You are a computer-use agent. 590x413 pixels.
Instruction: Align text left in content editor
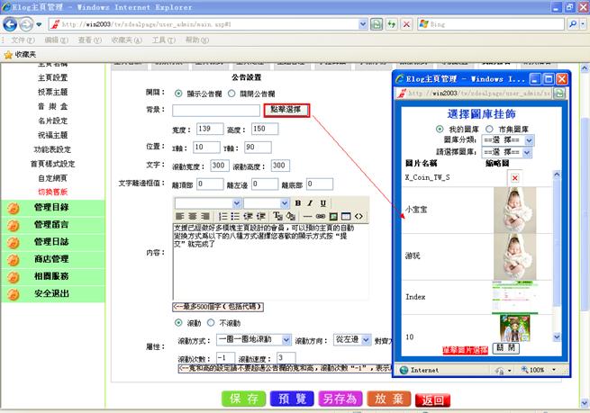tap(180, 217)
